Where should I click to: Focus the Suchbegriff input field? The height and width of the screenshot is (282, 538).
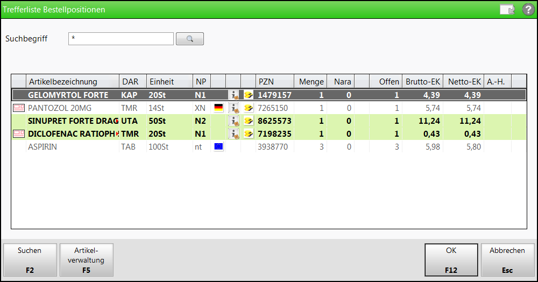tap(121, 39)
